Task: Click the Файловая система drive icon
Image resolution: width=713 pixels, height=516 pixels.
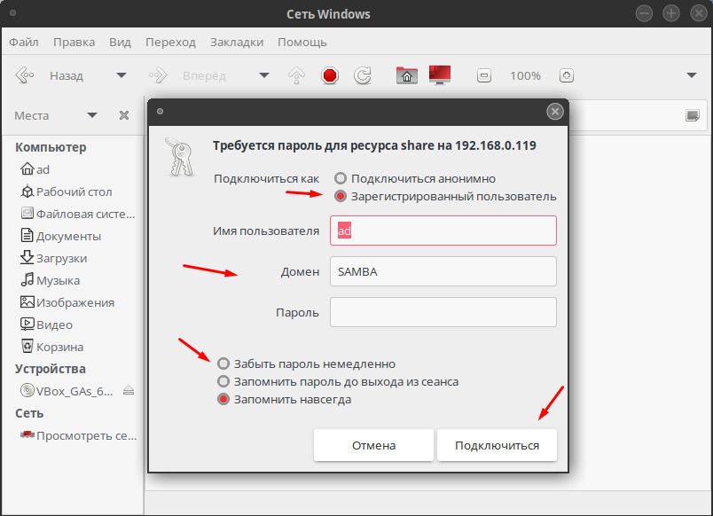Action: [x=27, y=213]
